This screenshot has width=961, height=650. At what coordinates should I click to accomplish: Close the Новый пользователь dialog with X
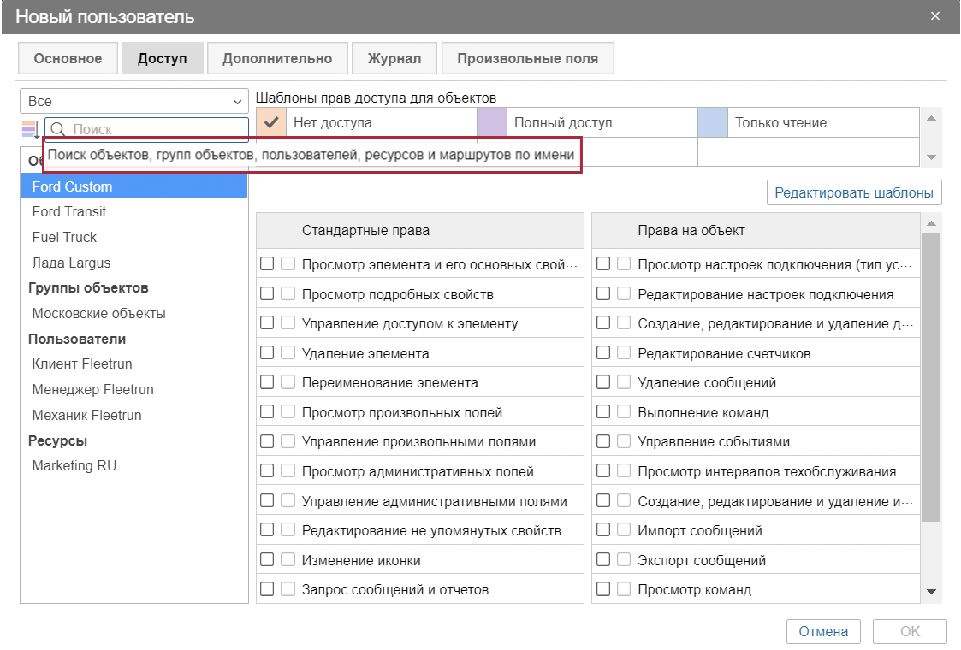[935, 16]
